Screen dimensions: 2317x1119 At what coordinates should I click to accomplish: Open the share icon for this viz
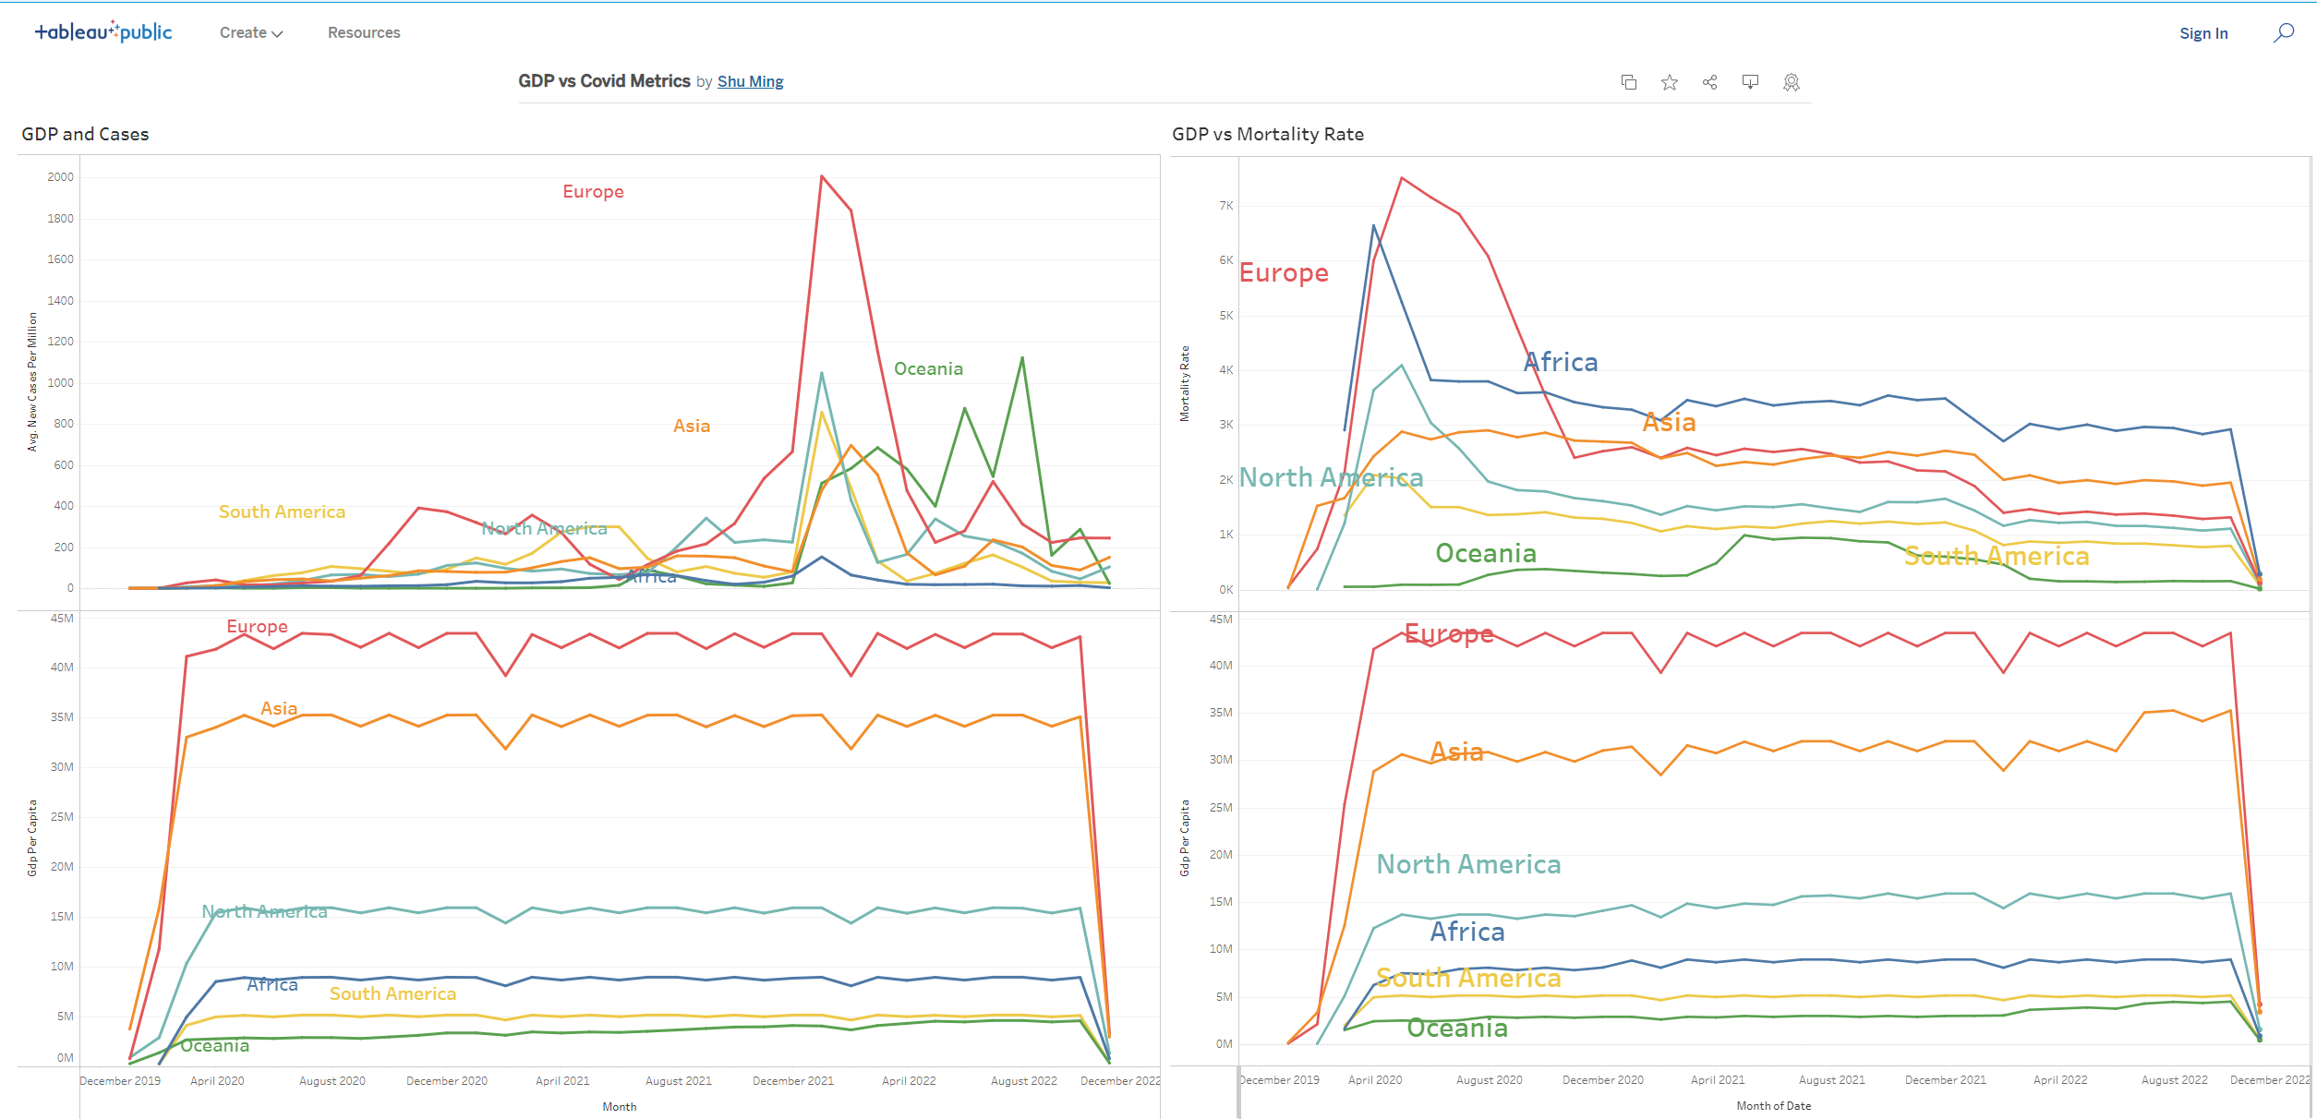[x=1710, y=82]
